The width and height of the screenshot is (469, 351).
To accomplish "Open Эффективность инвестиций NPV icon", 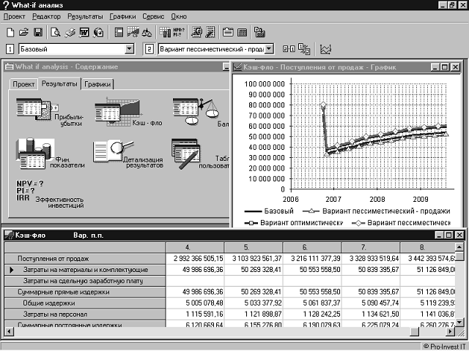I will [50, 194].
